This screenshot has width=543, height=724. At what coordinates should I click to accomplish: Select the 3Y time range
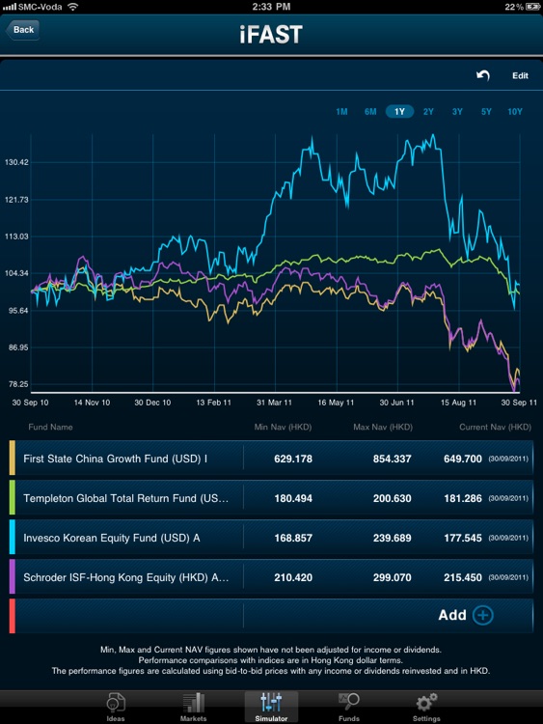click(x=457, y=112)
